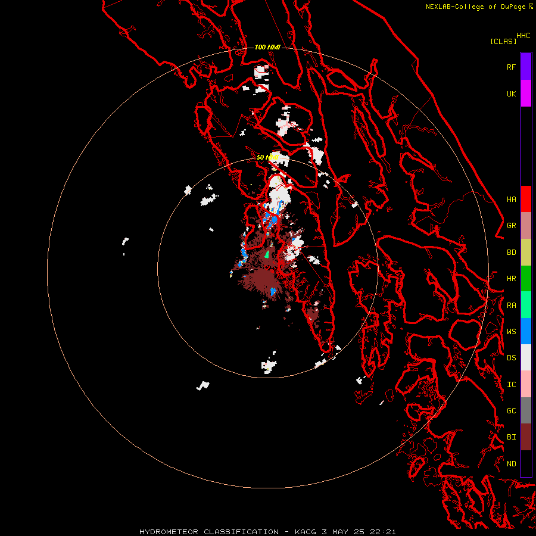Screen dimensions: 536x536
Task: Click the small green rain echo patch
Action: tap(267, 254)
